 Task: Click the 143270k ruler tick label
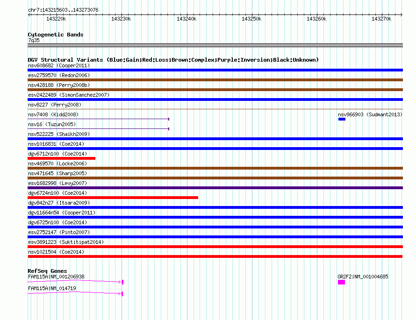point(381,19)
